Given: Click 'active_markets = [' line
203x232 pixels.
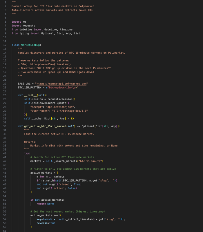Looking at the screenshot, I should 44,173.
